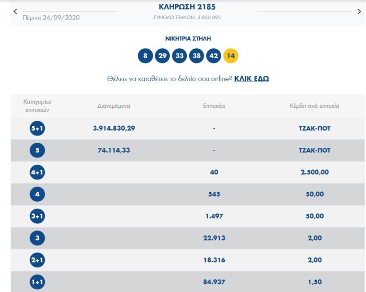
Task: Click the 1+1 category badge
Action: pos(37,282)
